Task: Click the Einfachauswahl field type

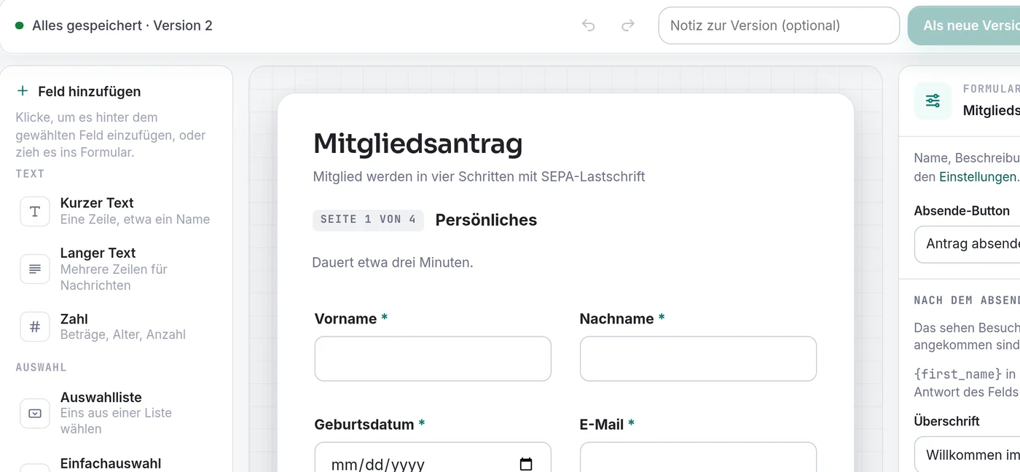Action: [111, 463]
